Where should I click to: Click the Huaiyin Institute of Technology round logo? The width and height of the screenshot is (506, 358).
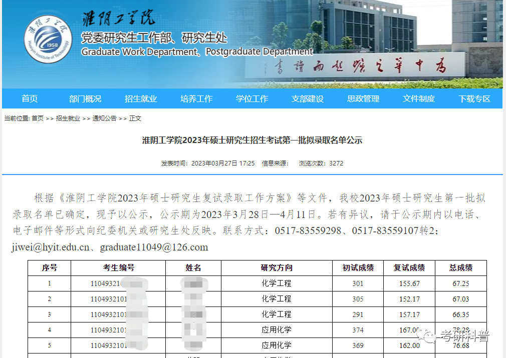click(48, 39)
